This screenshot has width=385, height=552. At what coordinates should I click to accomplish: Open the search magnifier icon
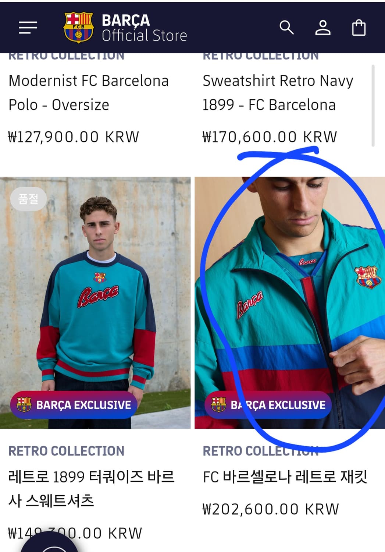[x=286, y=28]
